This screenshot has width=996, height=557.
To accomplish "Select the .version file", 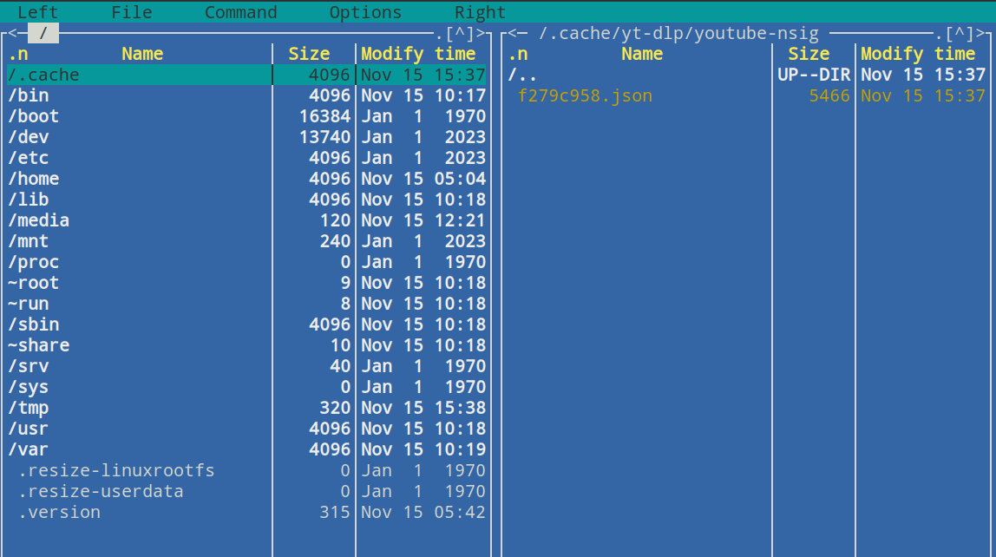I will point(59,512).
